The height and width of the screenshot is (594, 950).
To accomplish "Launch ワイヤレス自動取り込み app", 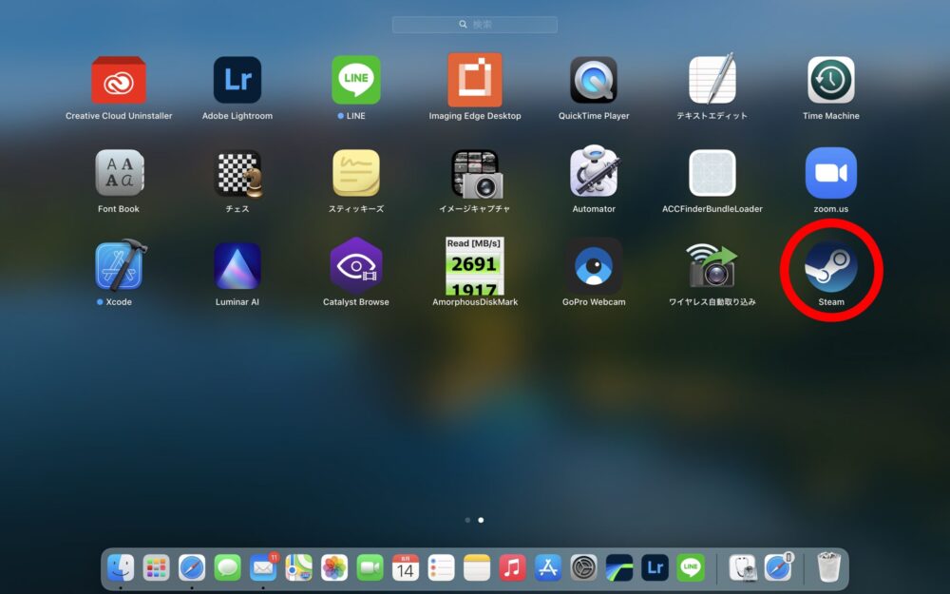I will point(712,265).
